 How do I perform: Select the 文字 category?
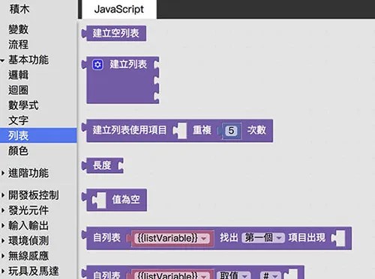[19, 120]
